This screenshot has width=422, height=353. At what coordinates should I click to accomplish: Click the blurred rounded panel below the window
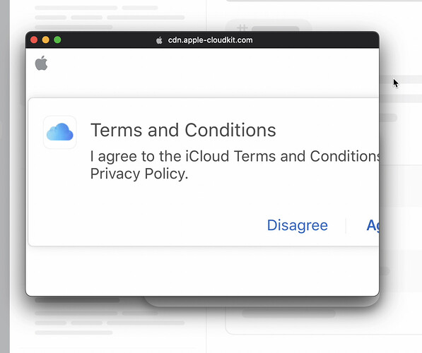point(323,321)
